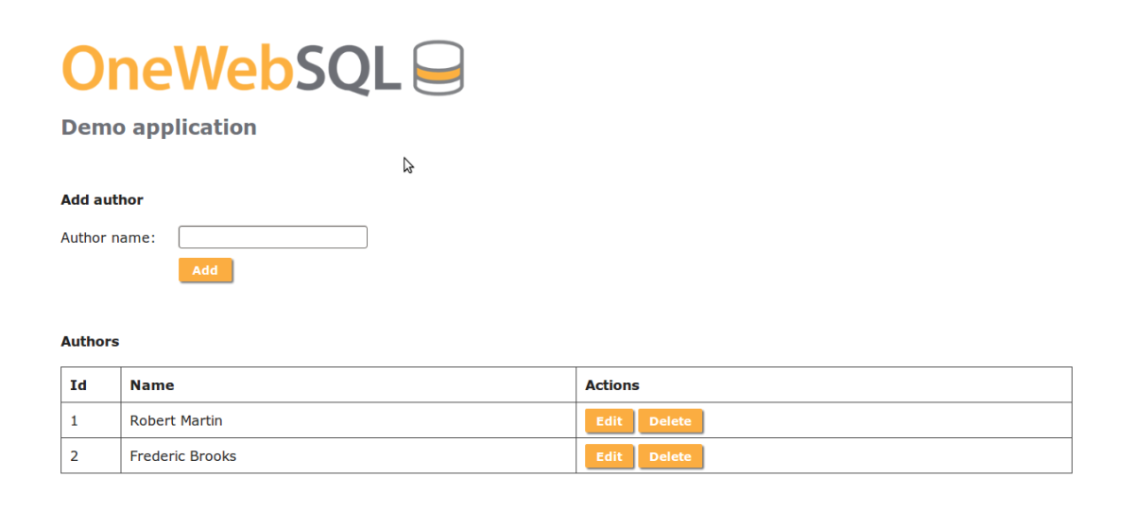
Task: Focus the Author name input field
Action: click(x=272, y=237)
